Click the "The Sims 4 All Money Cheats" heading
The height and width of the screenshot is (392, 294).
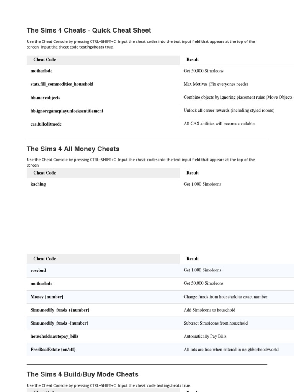(73, 149)
